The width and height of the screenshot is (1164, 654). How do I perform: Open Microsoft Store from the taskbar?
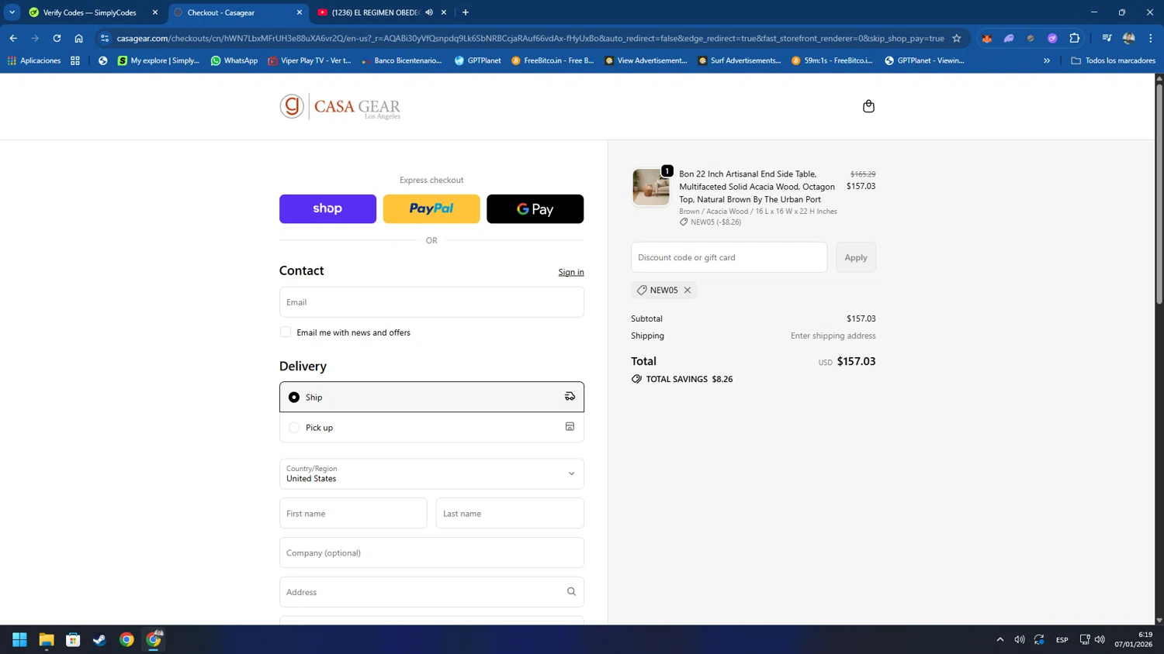pos(73,639)
